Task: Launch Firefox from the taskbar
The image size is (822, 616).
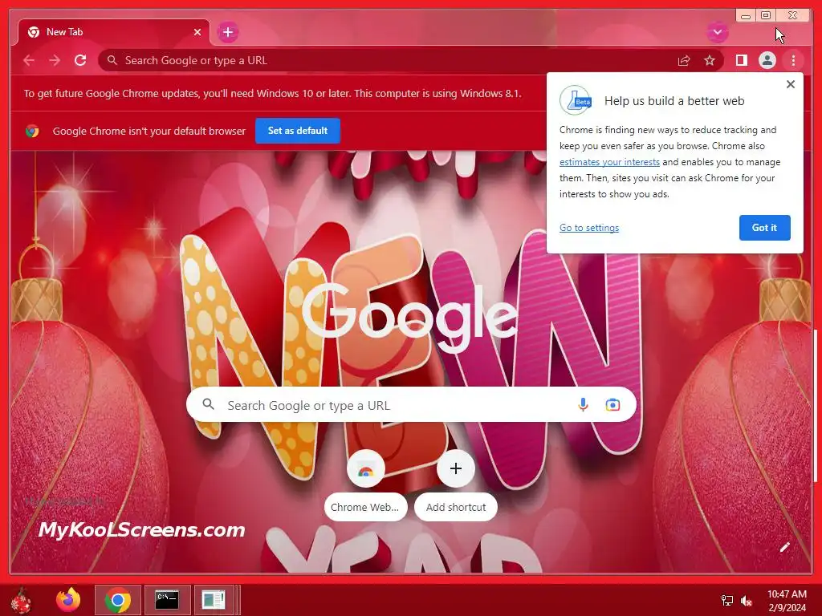Action: point(69,600)
